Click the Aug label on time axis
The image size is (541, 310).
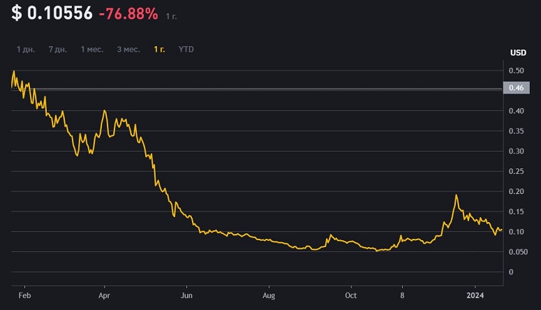click(x=269, y=296)
